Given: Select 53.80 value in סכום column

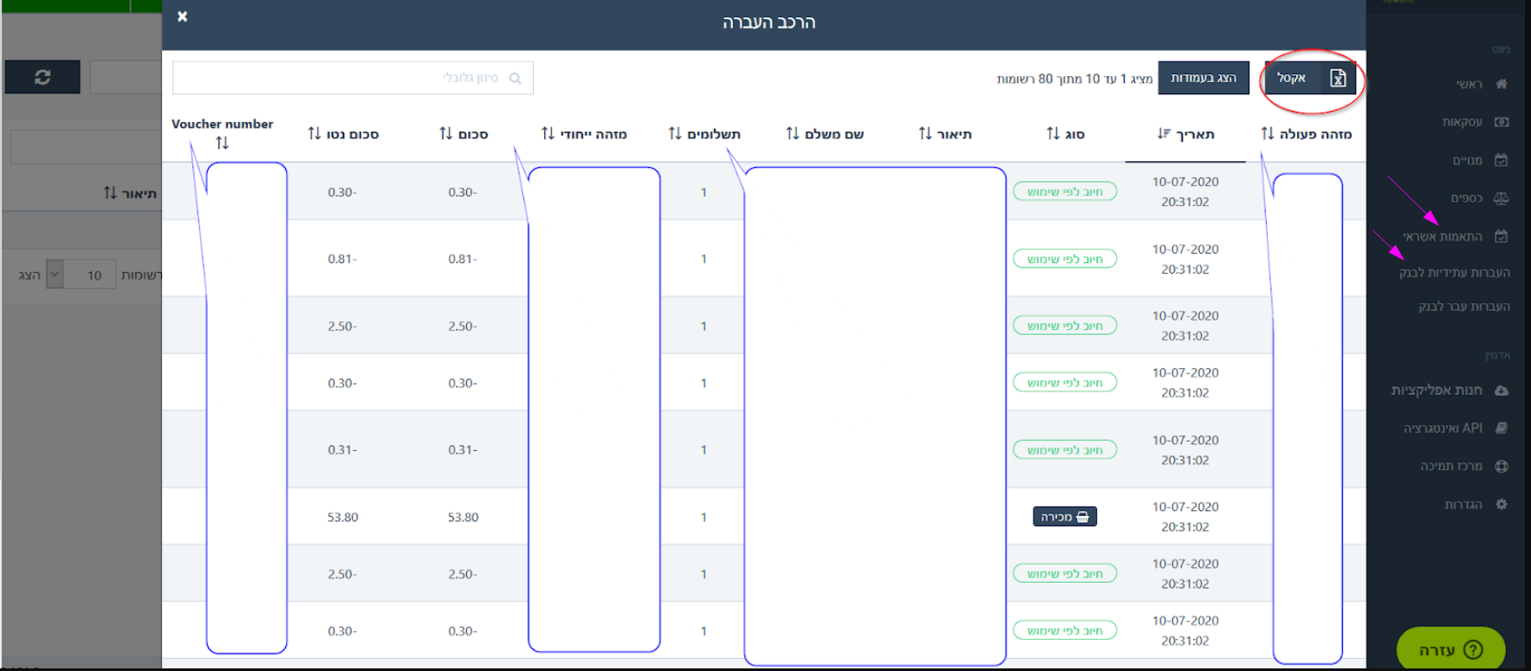Looking at the screenshot, I should 464,517.
